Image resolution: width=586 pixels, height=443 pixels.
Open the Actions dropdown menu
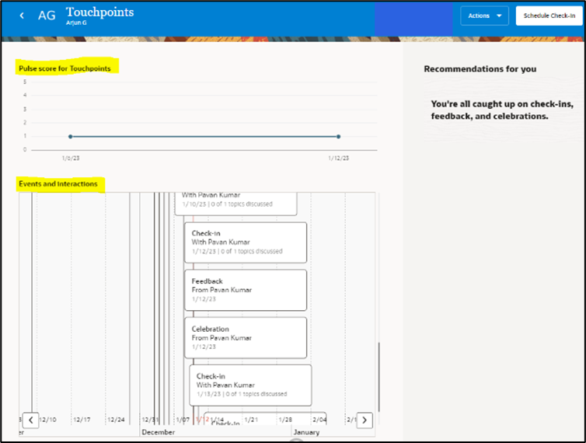(484, 16)
